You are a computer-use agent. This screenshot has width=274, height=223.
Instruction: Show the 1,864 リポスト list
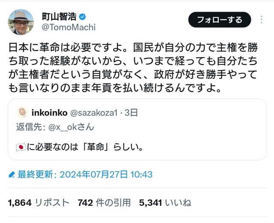coord(39,203)
